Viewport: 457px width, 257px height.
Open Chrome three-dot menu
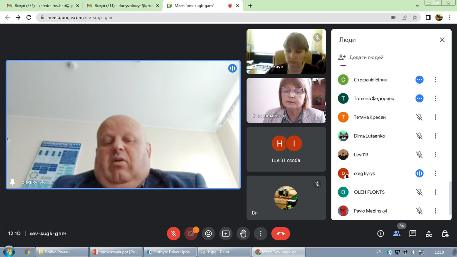(x=450, y=18)
